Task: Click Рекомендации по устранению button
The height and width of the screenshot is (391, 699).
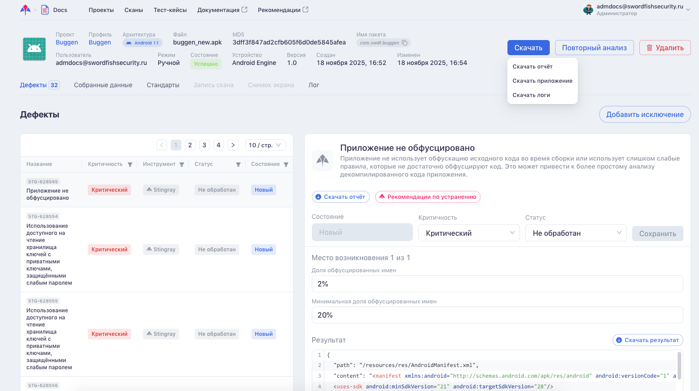Action: pos(428,197)
